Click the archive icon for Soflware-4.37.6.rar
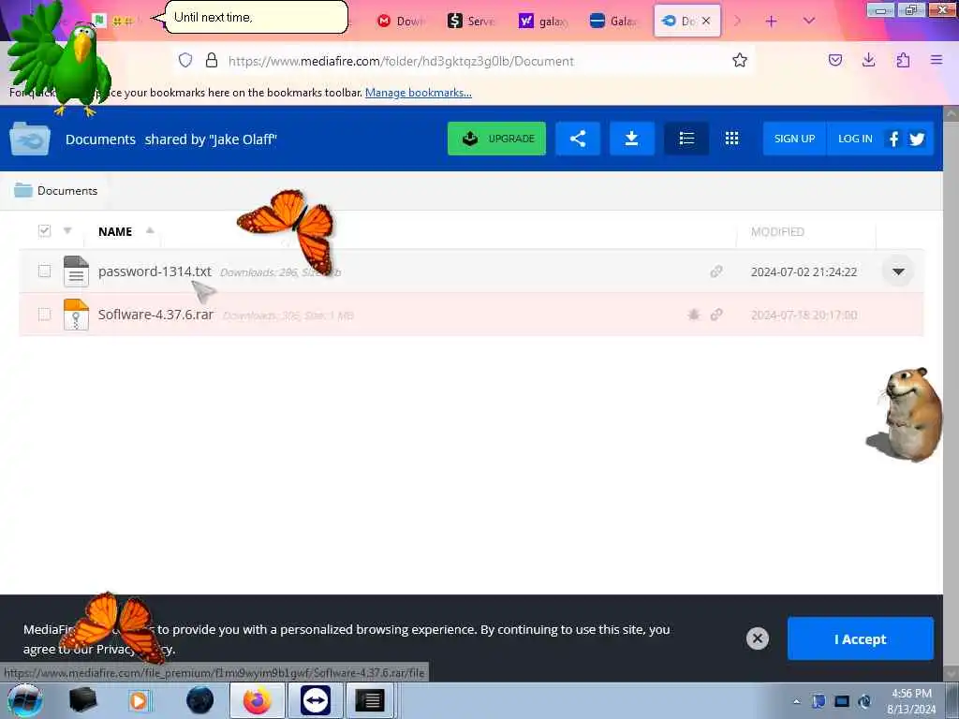 pos(76,315)
